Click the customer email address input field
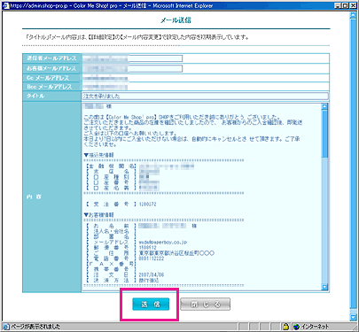The height and width of the screenshot is (332, 359). click(132, 68)
